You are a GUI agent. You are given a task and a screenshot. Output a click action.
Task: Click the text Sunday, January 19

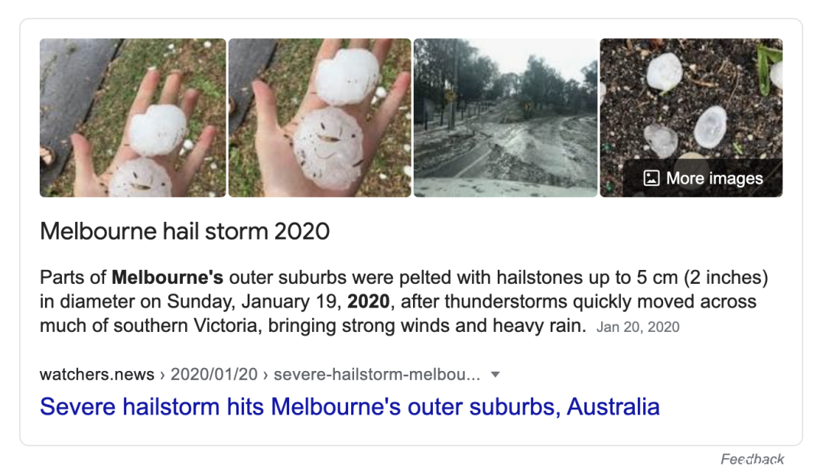[x=254, y=301]
